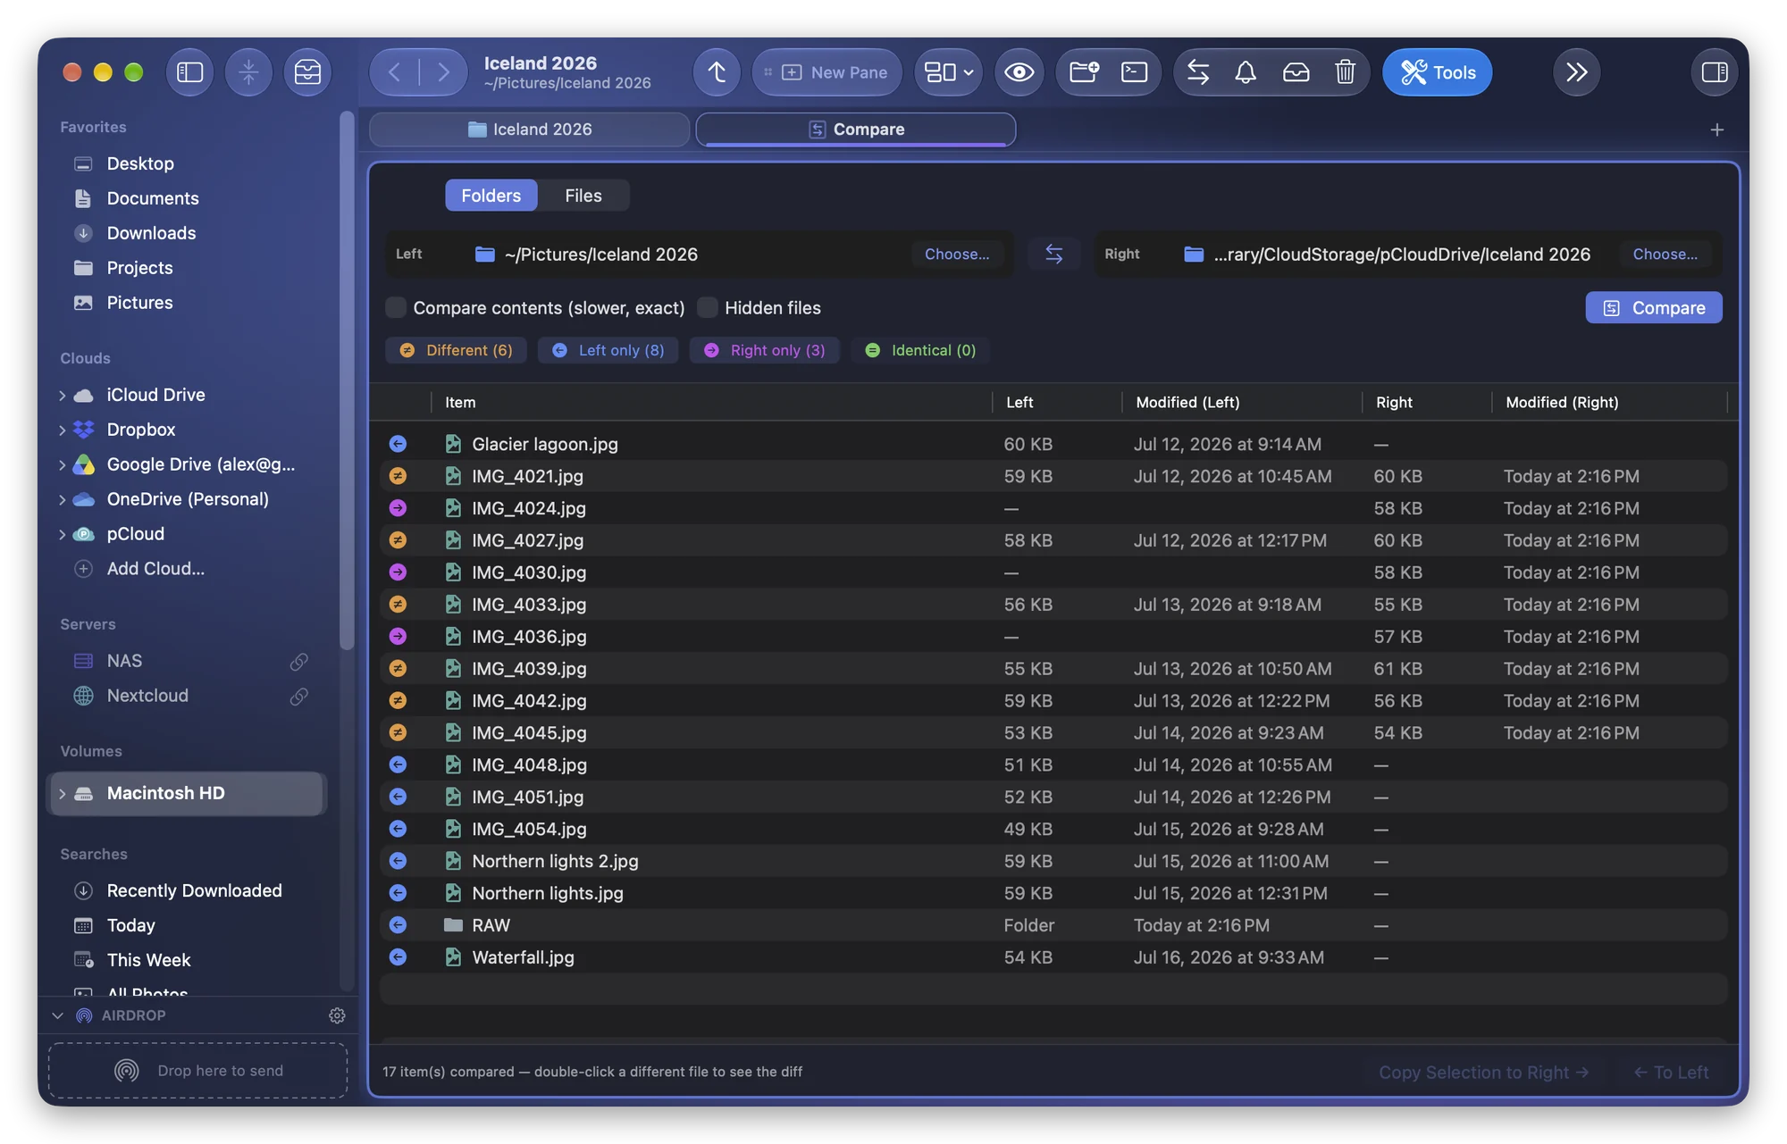Expand Google Drive cloud entry
1787x1144 pixels.
point(63,465)
